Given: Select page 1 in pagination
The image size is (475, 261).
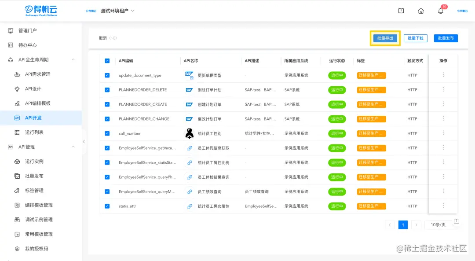Looking at the screenshot, I should 403,225.
